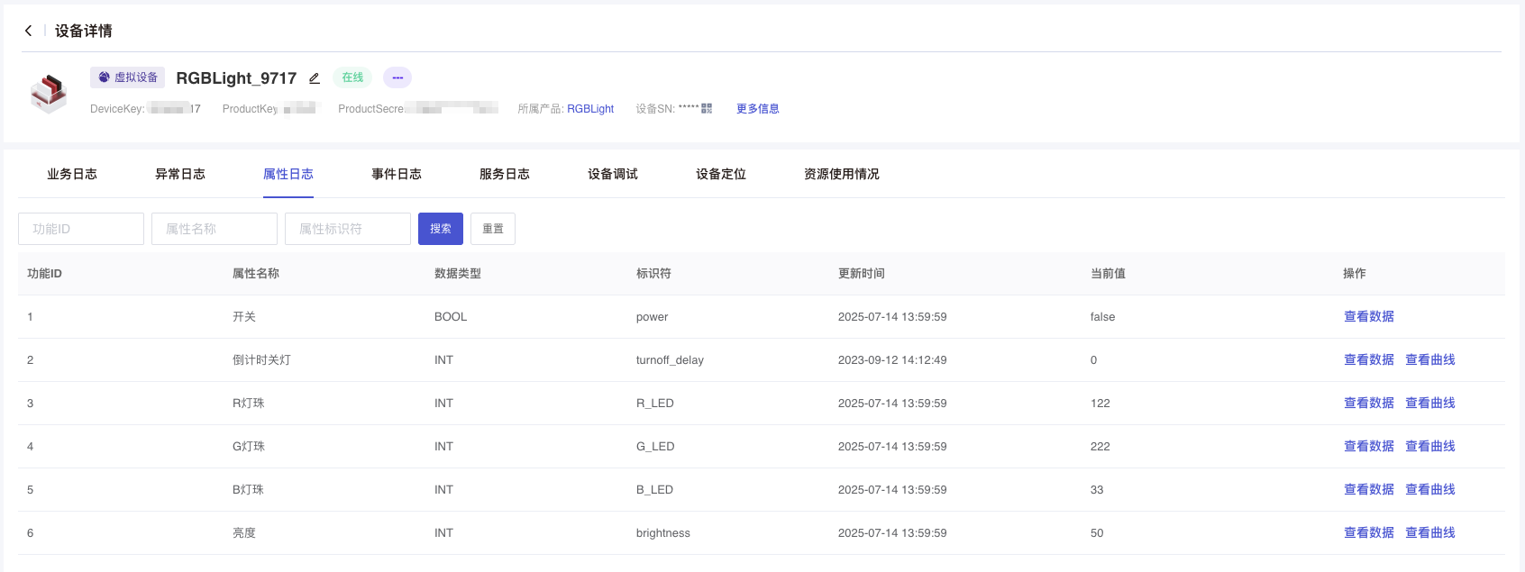
Task: Select the 资源使用情况 tab
Action: pyautogui.click(x=841, y=174)
